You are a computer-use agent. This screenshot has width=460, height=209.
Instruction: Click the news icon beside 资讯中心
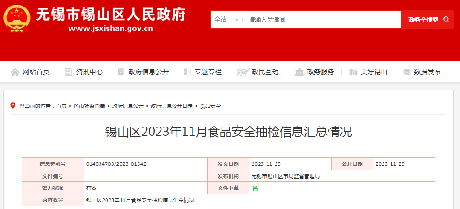69,72
